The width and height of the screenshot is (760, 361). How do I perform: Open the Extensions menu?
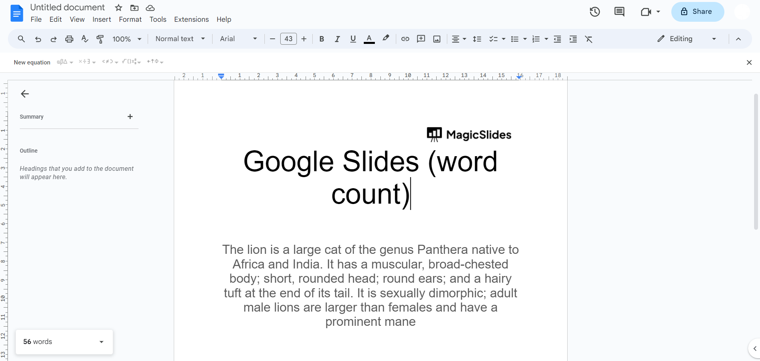(x=191, y=19)
